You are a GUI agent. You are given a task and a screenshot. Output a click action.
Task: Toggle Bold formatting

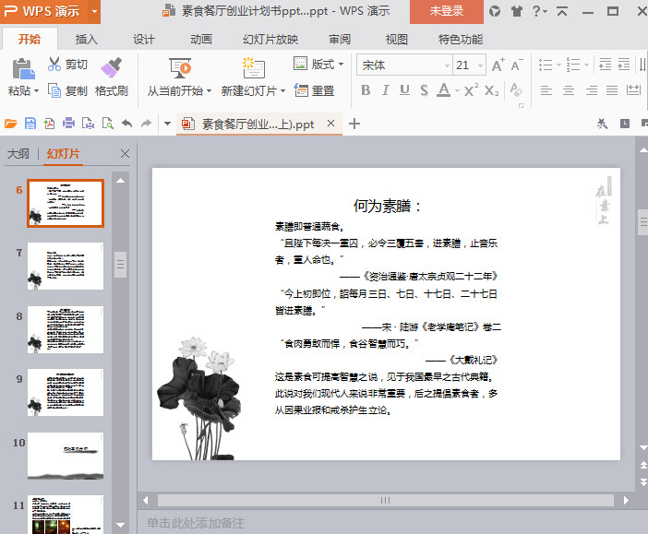click(366, 90)
